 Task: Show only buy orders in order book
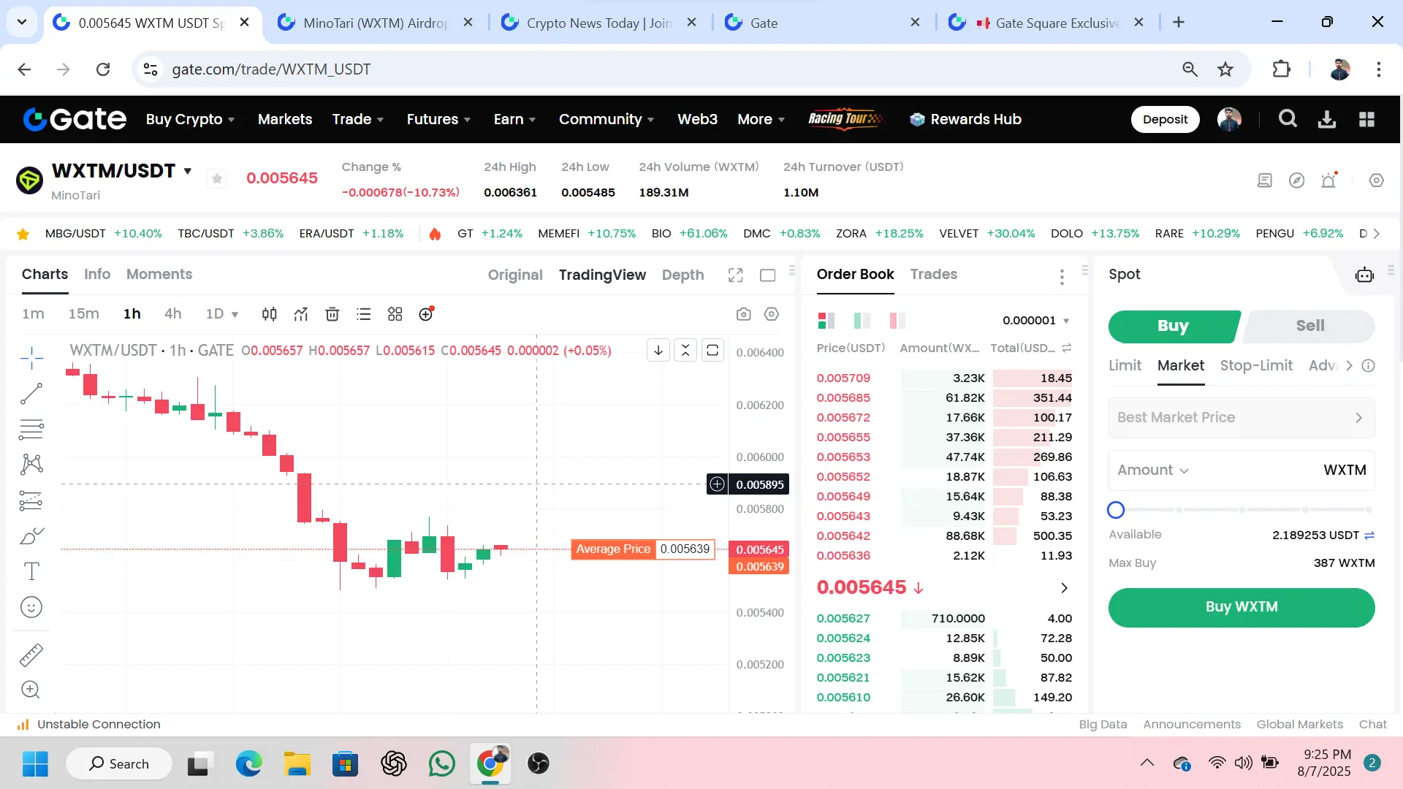click(x=862, y=320)
